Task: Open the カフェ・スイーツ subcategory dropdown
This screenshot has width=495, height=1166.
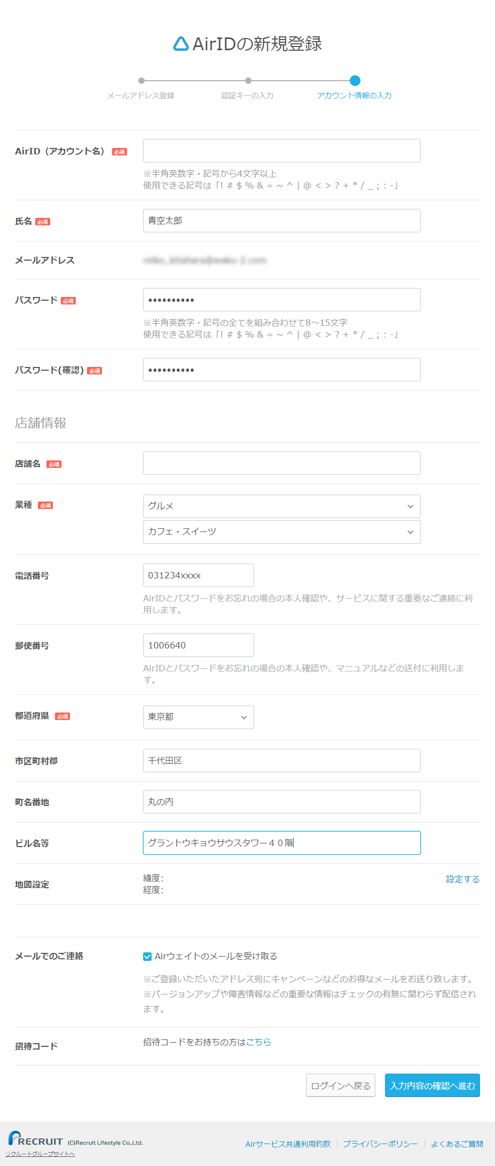Action: coord(282,532)
